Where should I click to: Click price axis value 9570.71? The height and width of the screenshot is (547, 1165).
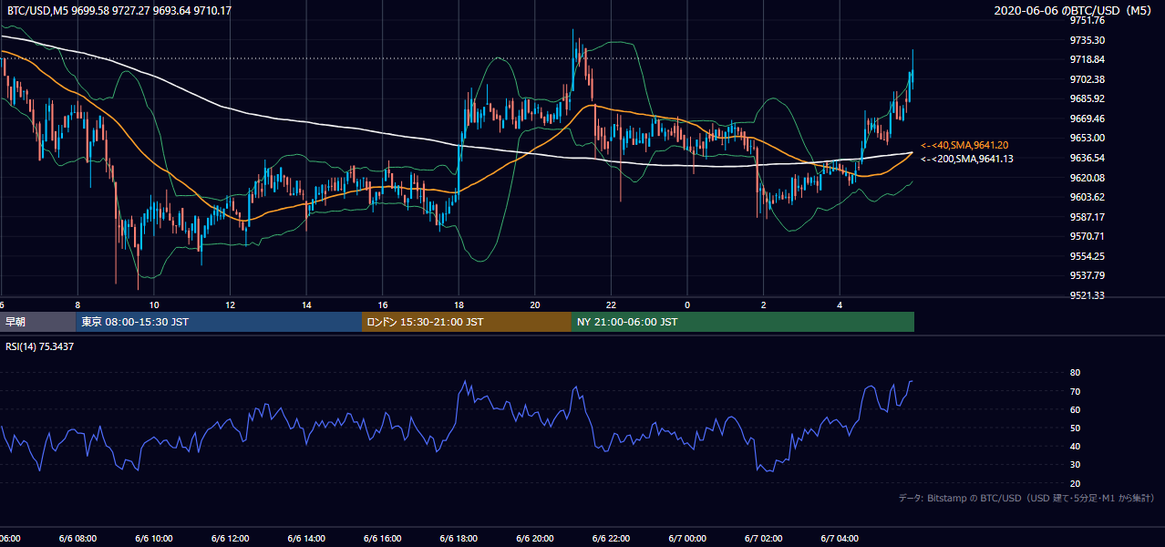click(1087, 236)
